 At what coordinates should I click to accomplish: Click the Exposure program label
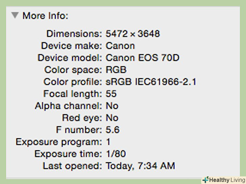(x=58, y=142)
